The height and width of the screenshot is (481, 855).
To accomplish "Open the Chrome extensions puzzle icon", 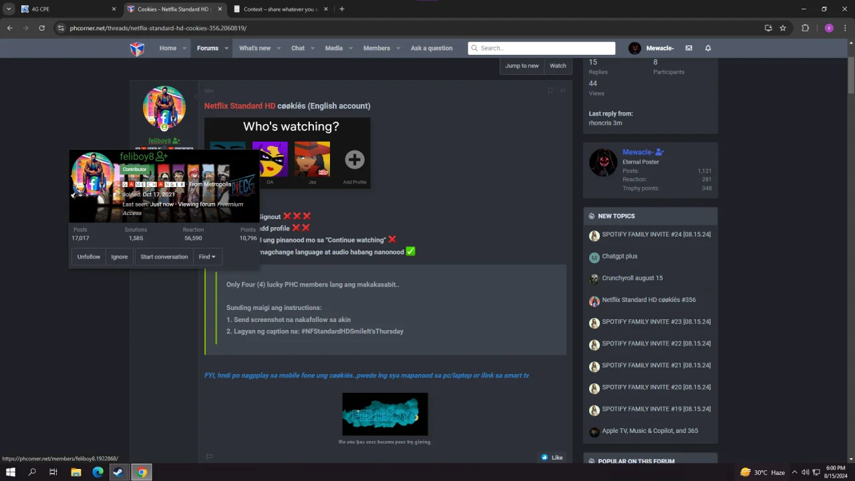I will [805, 28].
